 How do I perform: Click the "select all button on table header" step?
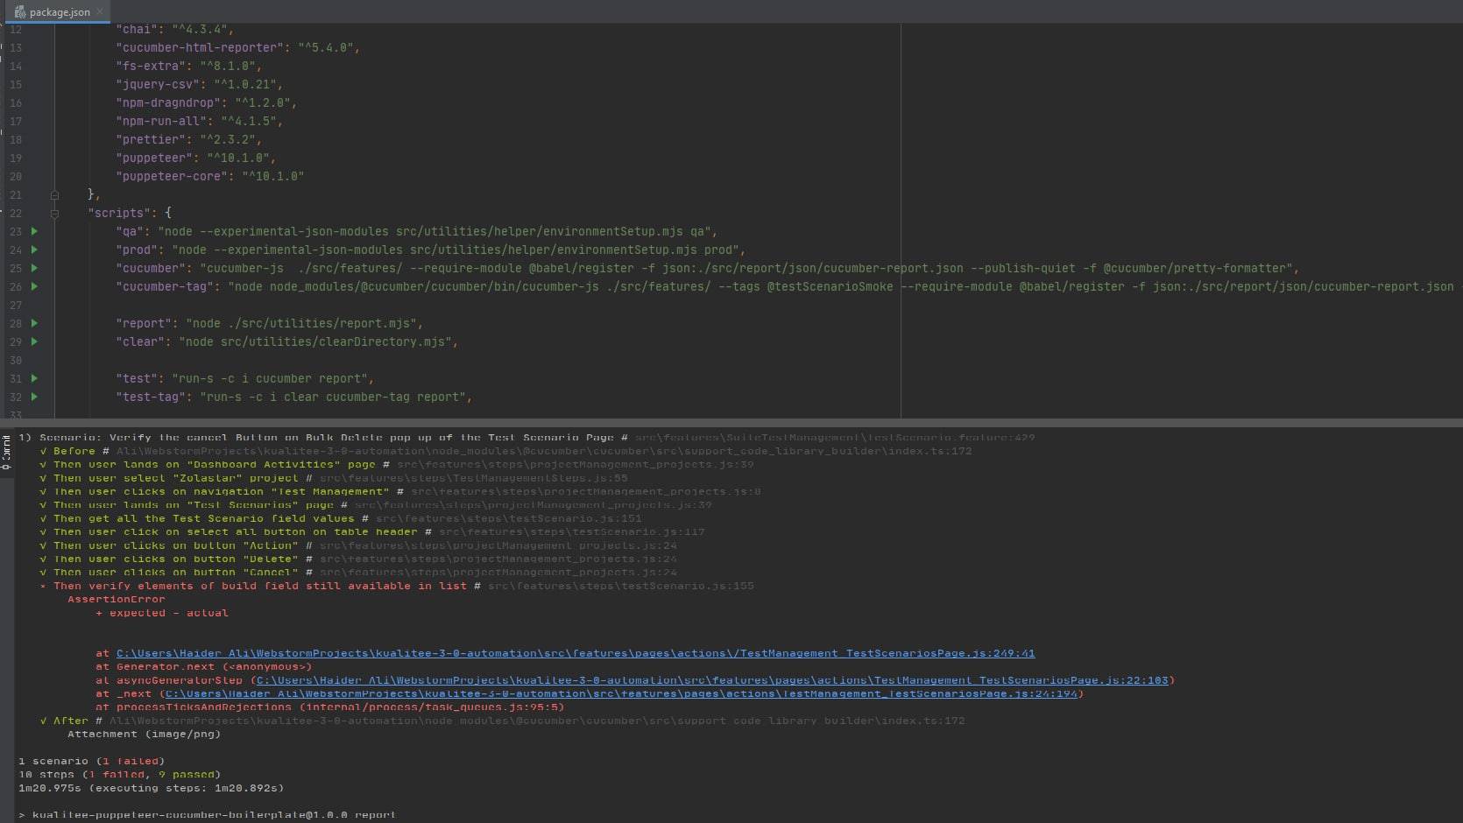(372, 531)
